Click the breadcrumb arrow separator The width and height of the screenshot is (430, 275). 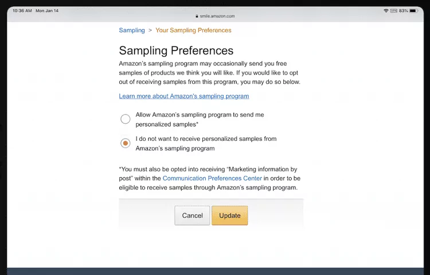click(x=150, y=30)
